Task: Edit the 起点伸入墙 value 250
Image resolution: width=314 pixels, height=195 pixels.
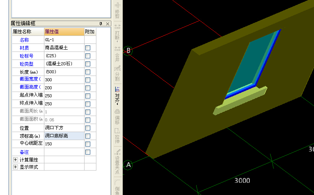Action: click(x=64, y=96)
